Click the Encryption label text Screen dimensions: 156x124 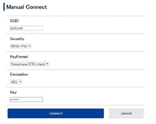coord(19,74)
